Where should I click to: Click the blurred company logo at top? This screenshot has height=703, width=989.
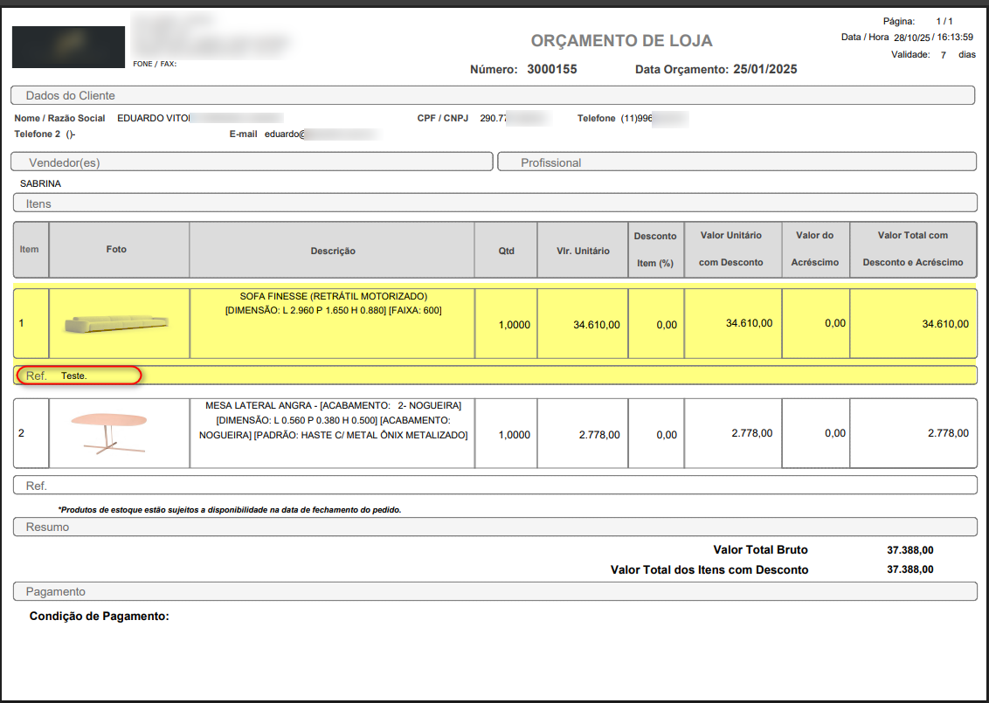tap(68, 47)
